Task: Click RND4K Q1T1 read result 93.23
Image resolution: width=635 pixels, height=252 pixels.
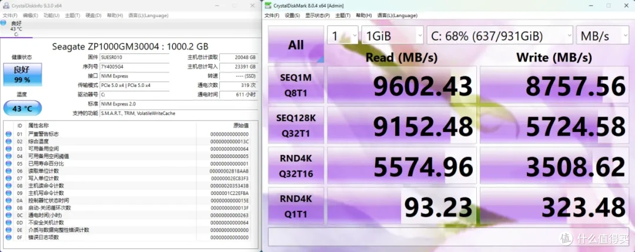Action: 402,206
